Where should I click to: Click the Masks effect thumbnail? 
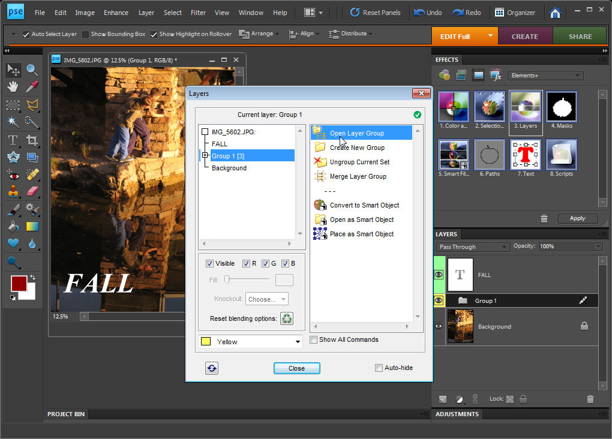562,107
